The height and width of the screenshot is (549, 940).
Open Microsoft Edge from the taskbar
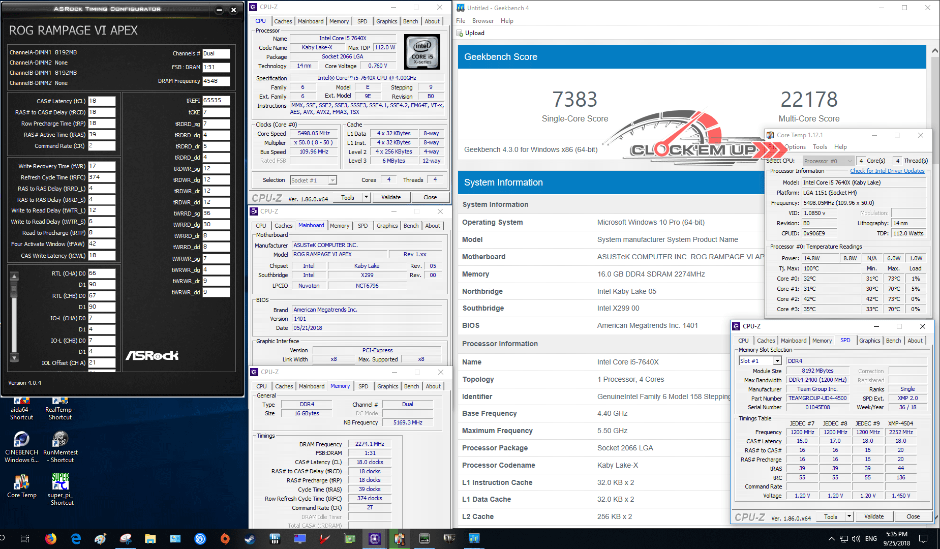click(x=76, y=538)
